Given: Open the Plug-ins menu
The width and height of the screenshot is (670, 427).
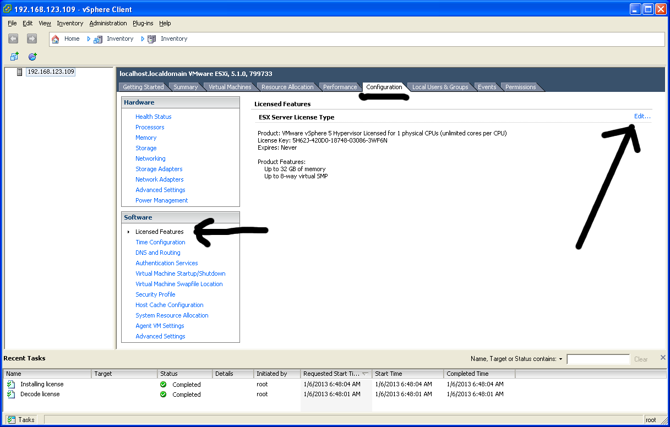Looking at the screenshot, I should click(x=143, y=23).
